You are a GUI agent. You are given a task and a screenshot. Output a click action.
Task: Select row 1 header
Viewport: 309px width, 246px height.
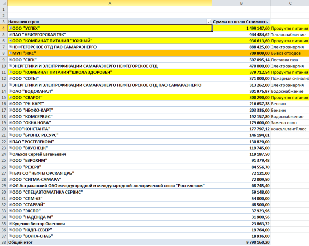point(4,9)
